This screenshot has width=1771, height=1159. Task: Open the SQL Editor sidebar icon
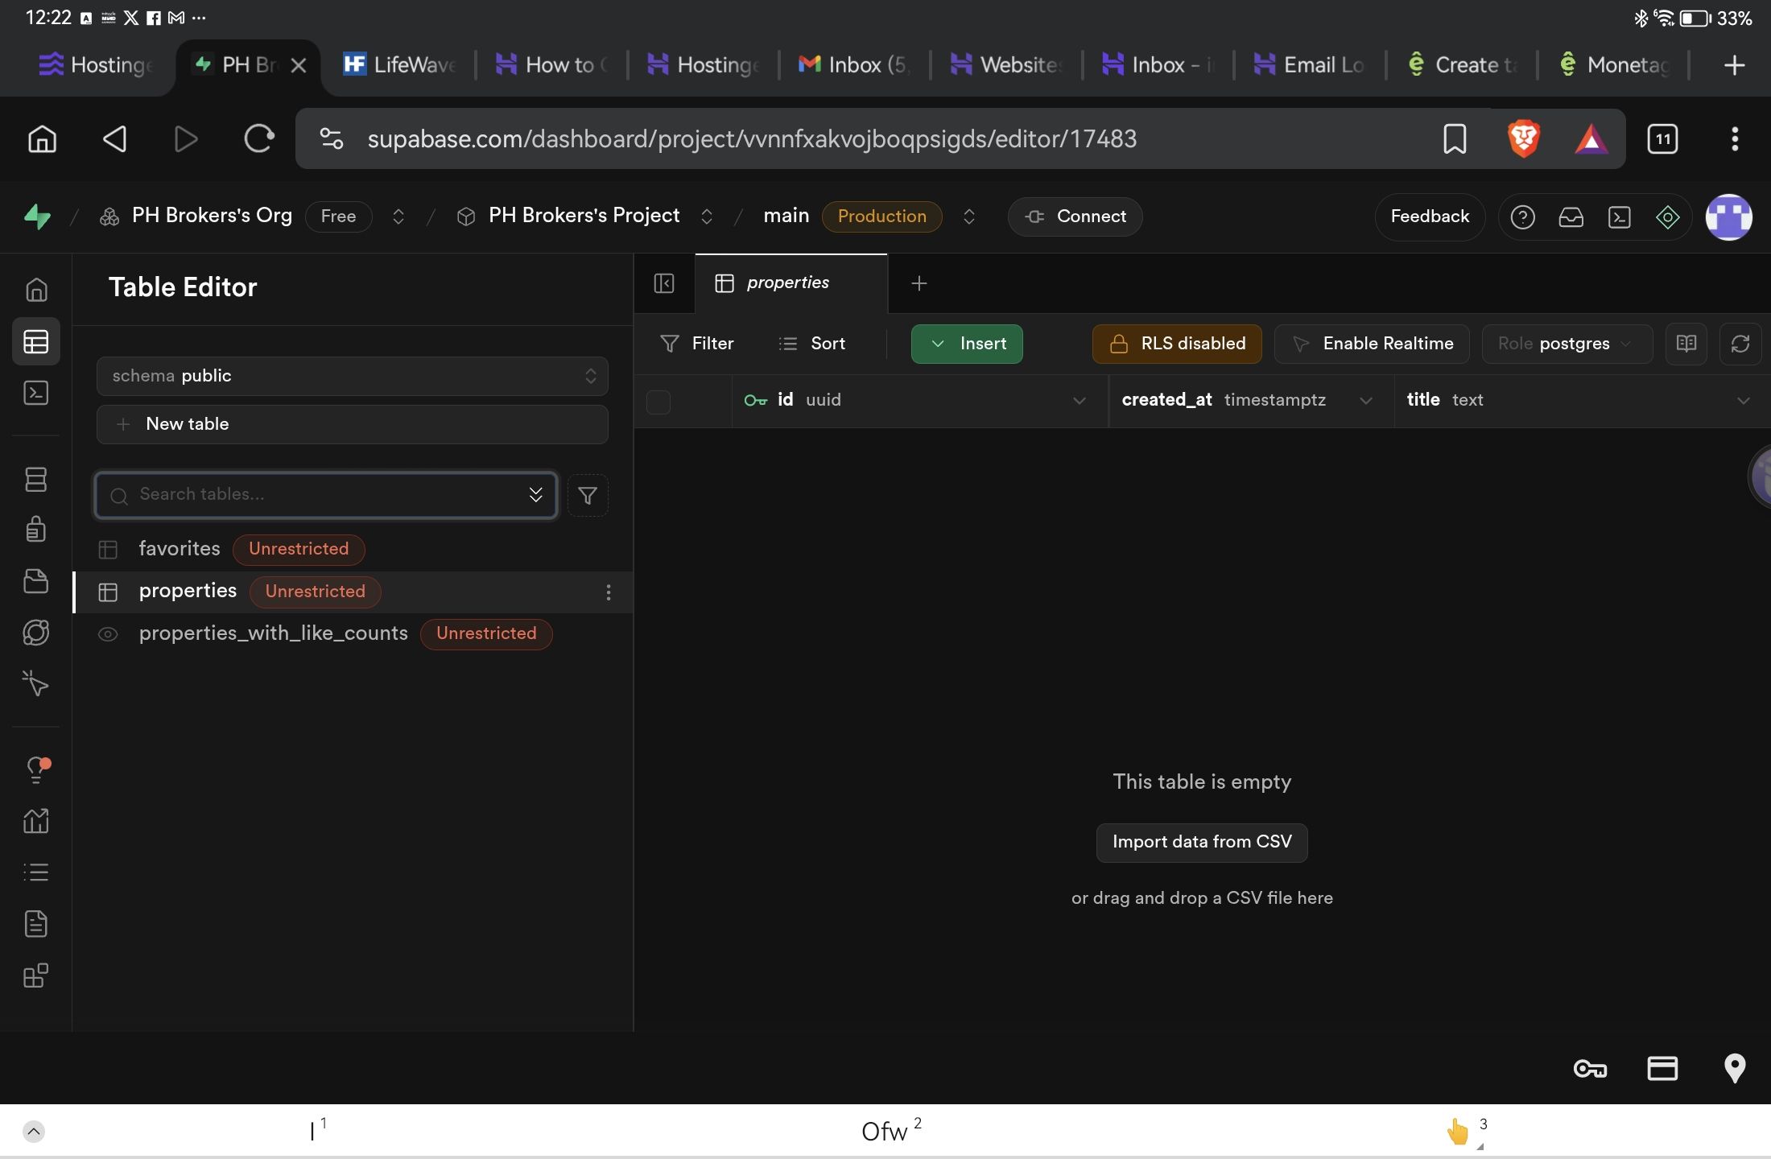(36, 393)
